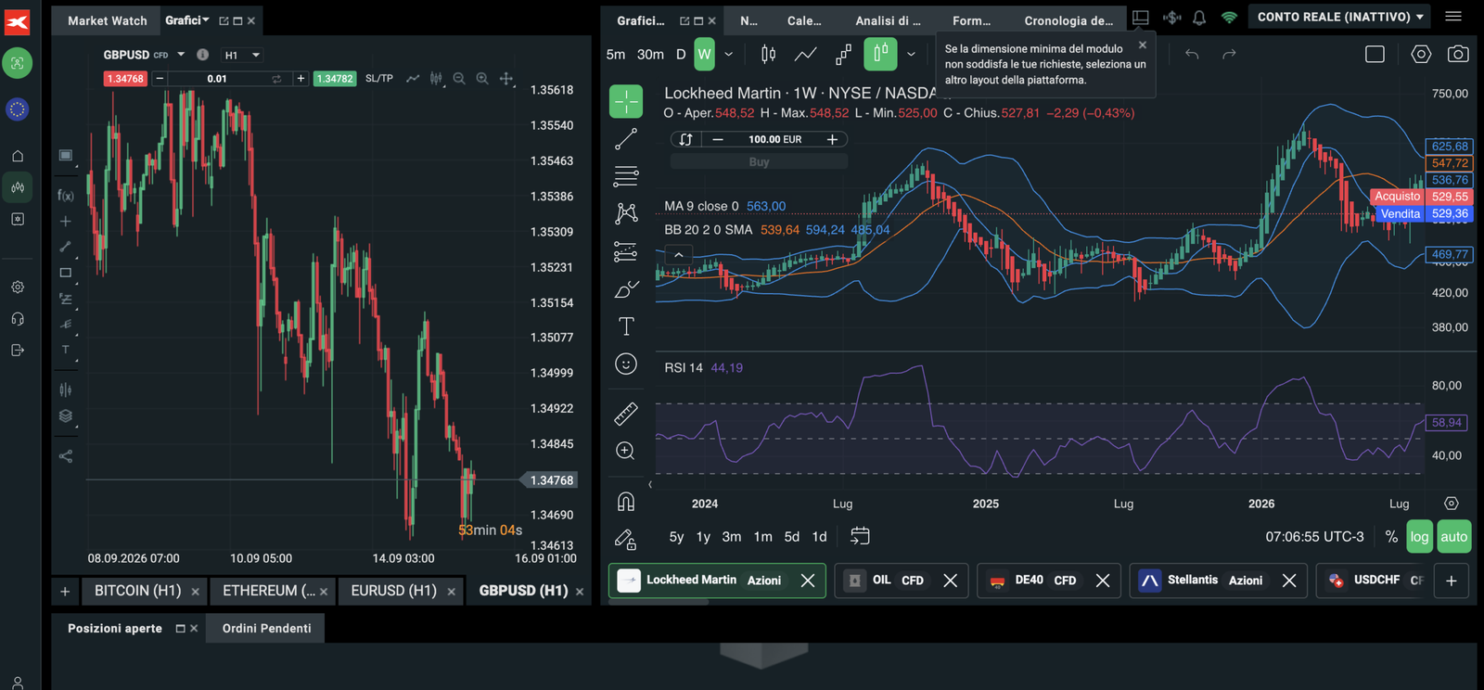Open the f(x) indicators tool in GBPUSD chart
The image size is (1484, 690).
65,195
